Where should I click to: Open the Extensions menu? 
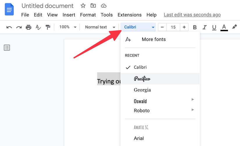[x=129, y=15]
